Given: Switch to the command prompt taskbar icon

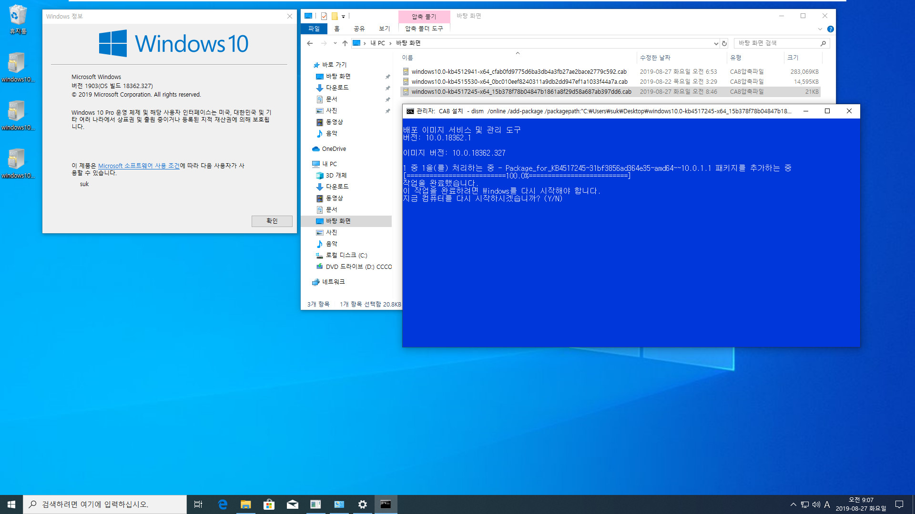Looking at the screenshot, I should [x=386, y=504].
